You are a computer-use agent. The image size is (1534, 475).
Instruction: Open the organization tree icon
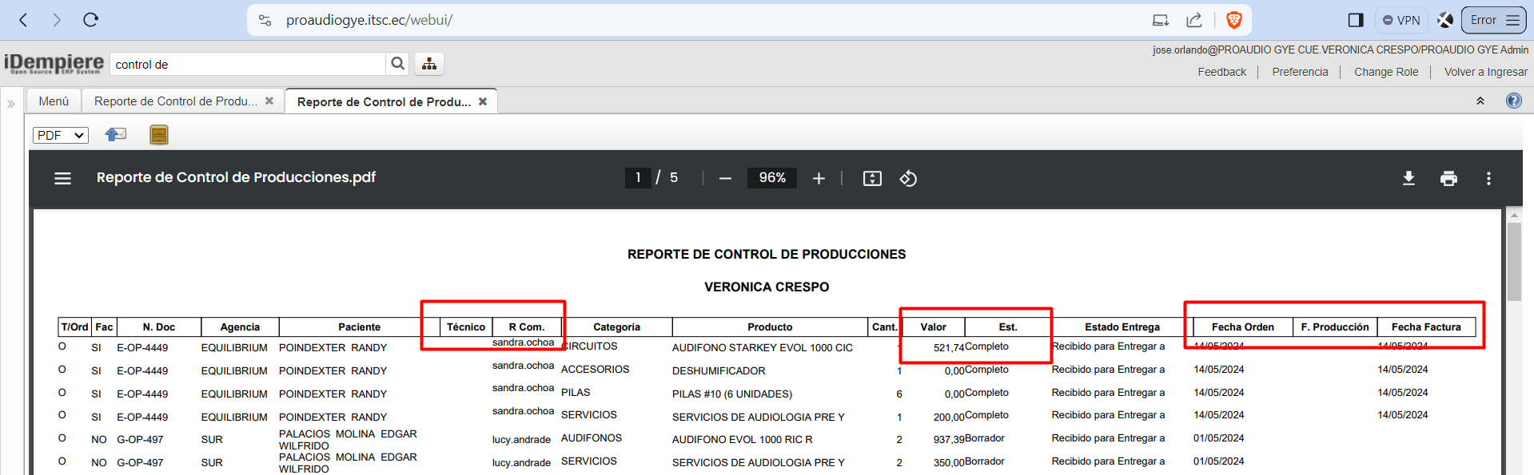pyautogui.click(x=429, y=64)
